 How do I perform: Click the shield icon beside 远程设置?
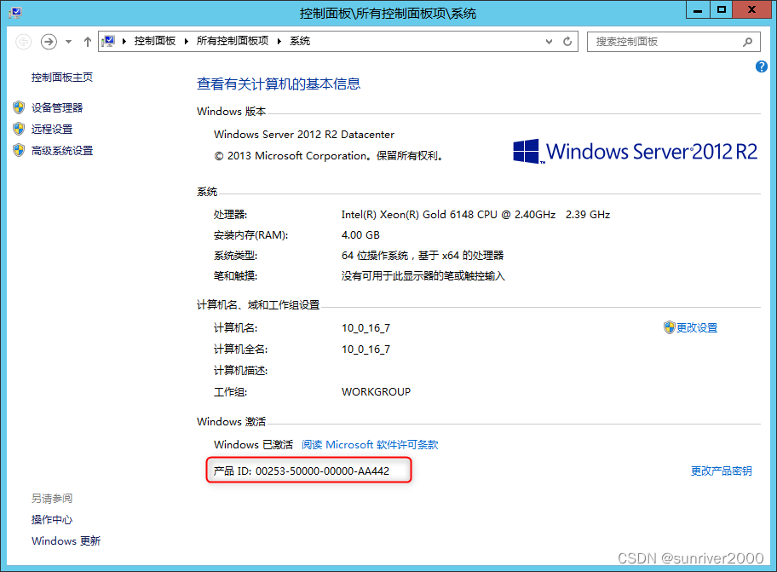pos(20,129)
